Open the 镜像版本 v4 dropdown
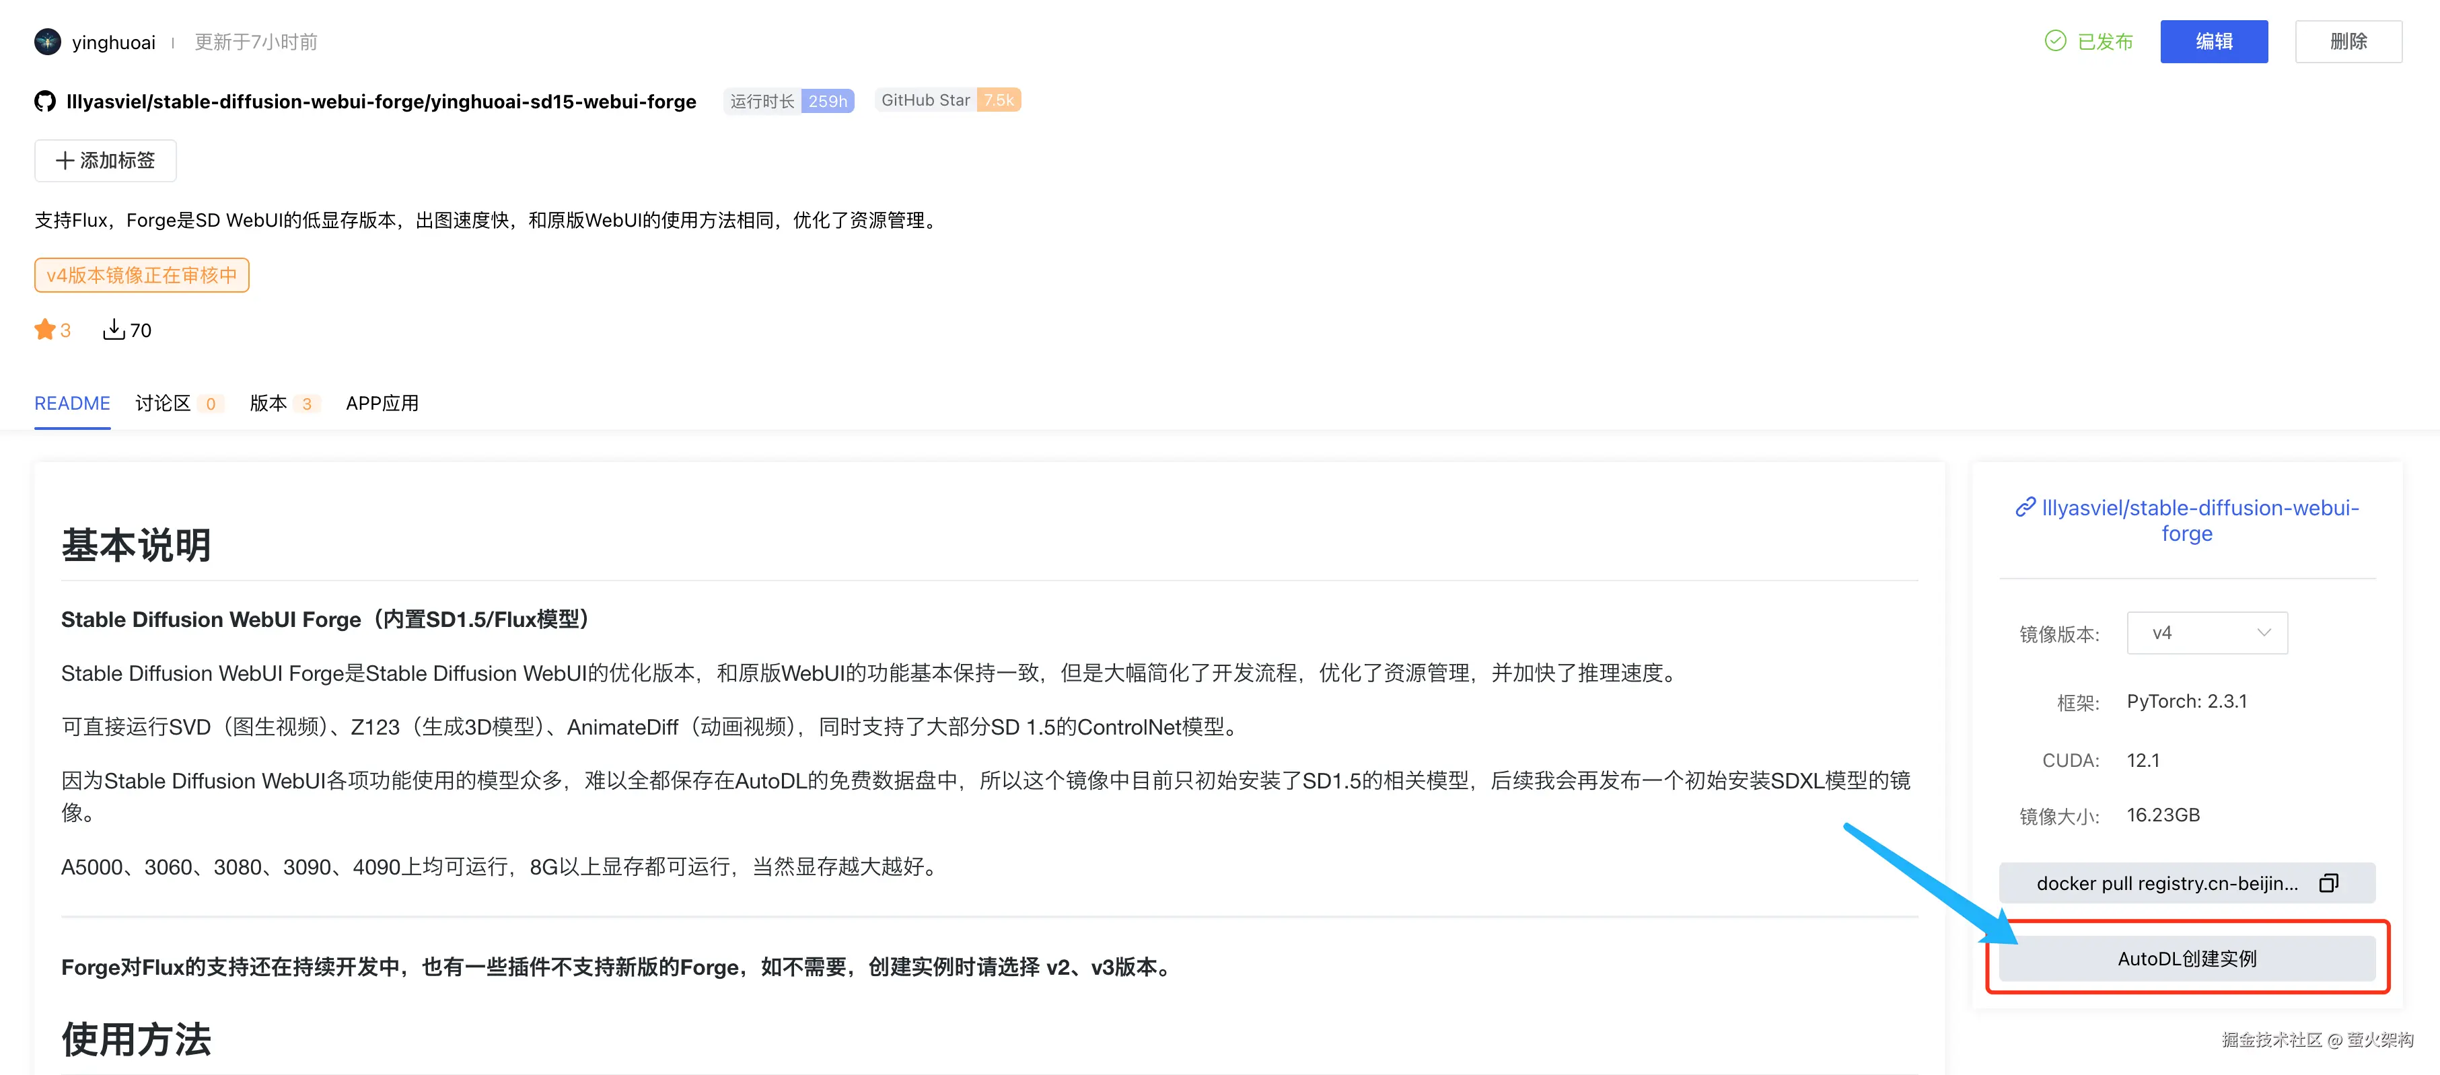 (2206, 632)
